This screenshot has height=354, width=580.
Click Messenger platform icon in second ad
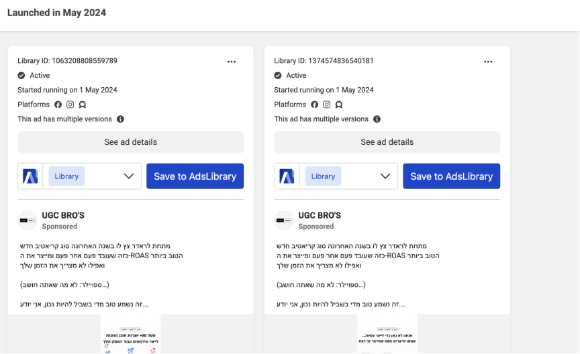[339, 105]
